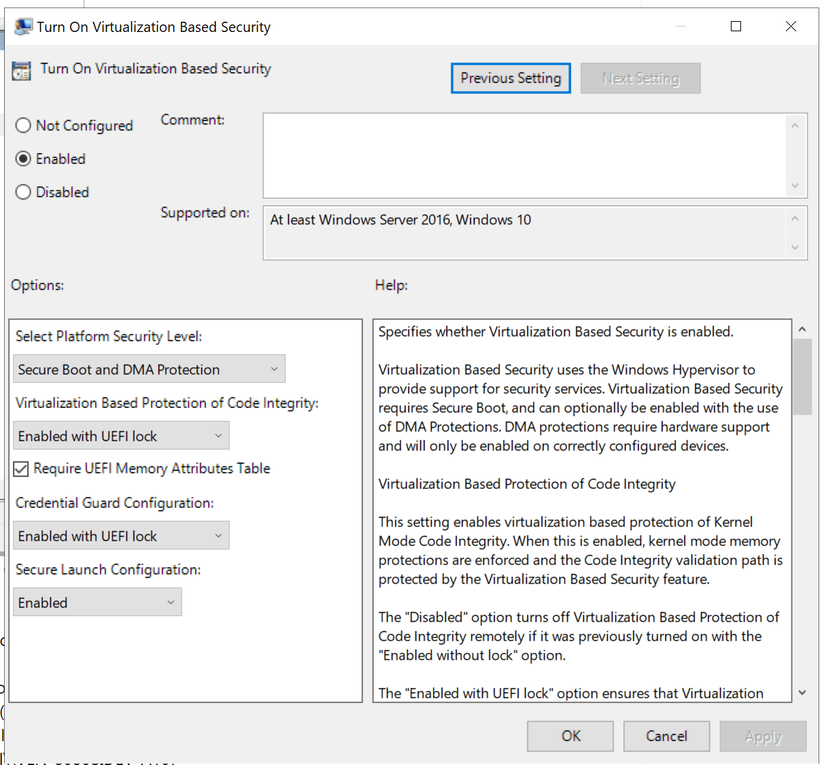
Task: Click the title bar policy window icon
Action: click(23, 27)
